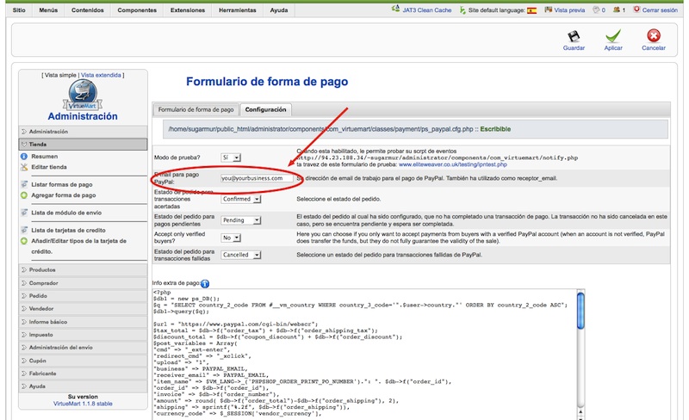Click the logged-in users icon showing 1
Screen dimensions: 689x420
coord(617,9)
